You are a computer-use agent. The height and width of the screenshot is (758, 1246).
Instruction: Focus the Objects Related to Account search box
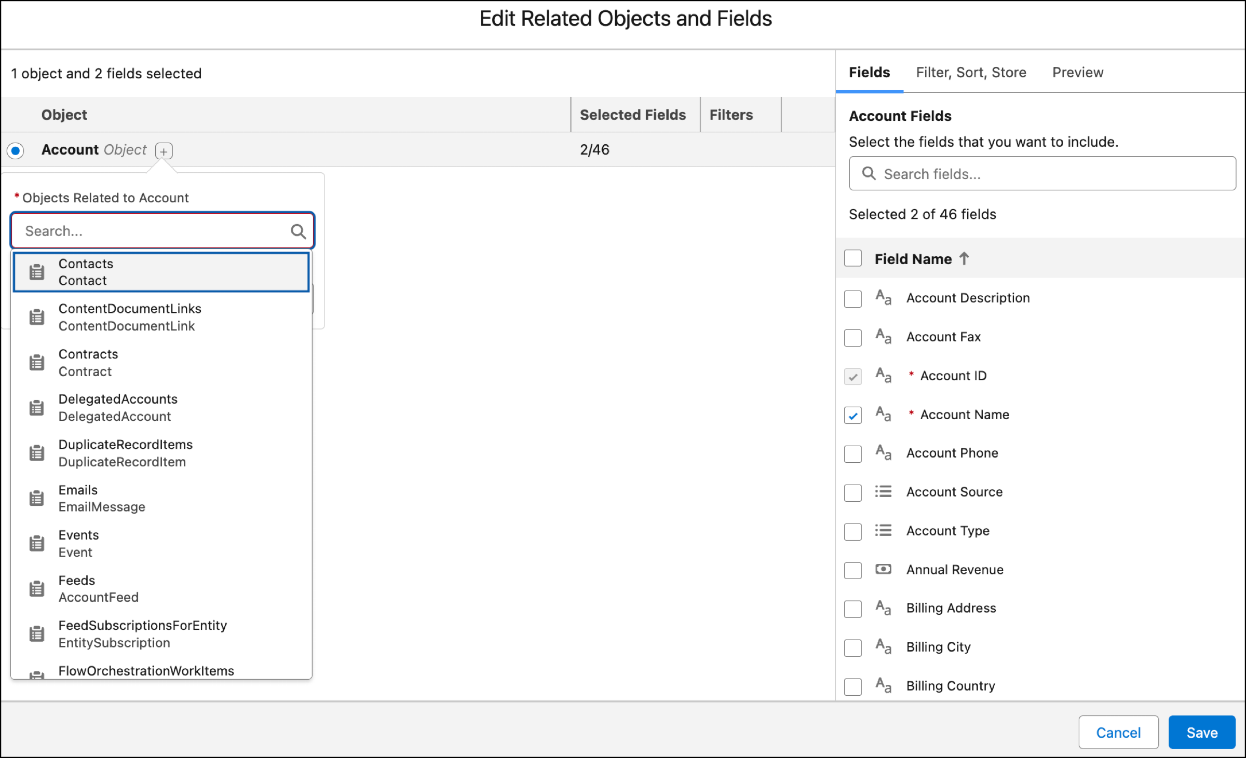[162, 231]
